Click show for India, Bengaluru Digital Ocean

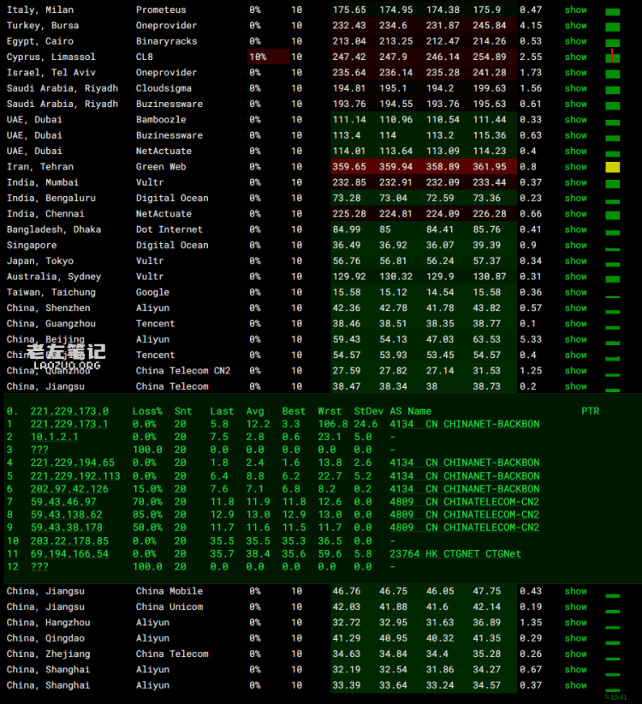[x=575, y=199]
